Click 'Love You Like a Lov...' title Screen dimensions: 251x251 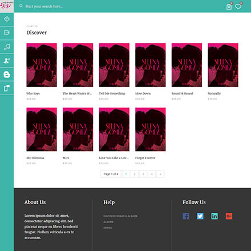[x=114, y=158]
